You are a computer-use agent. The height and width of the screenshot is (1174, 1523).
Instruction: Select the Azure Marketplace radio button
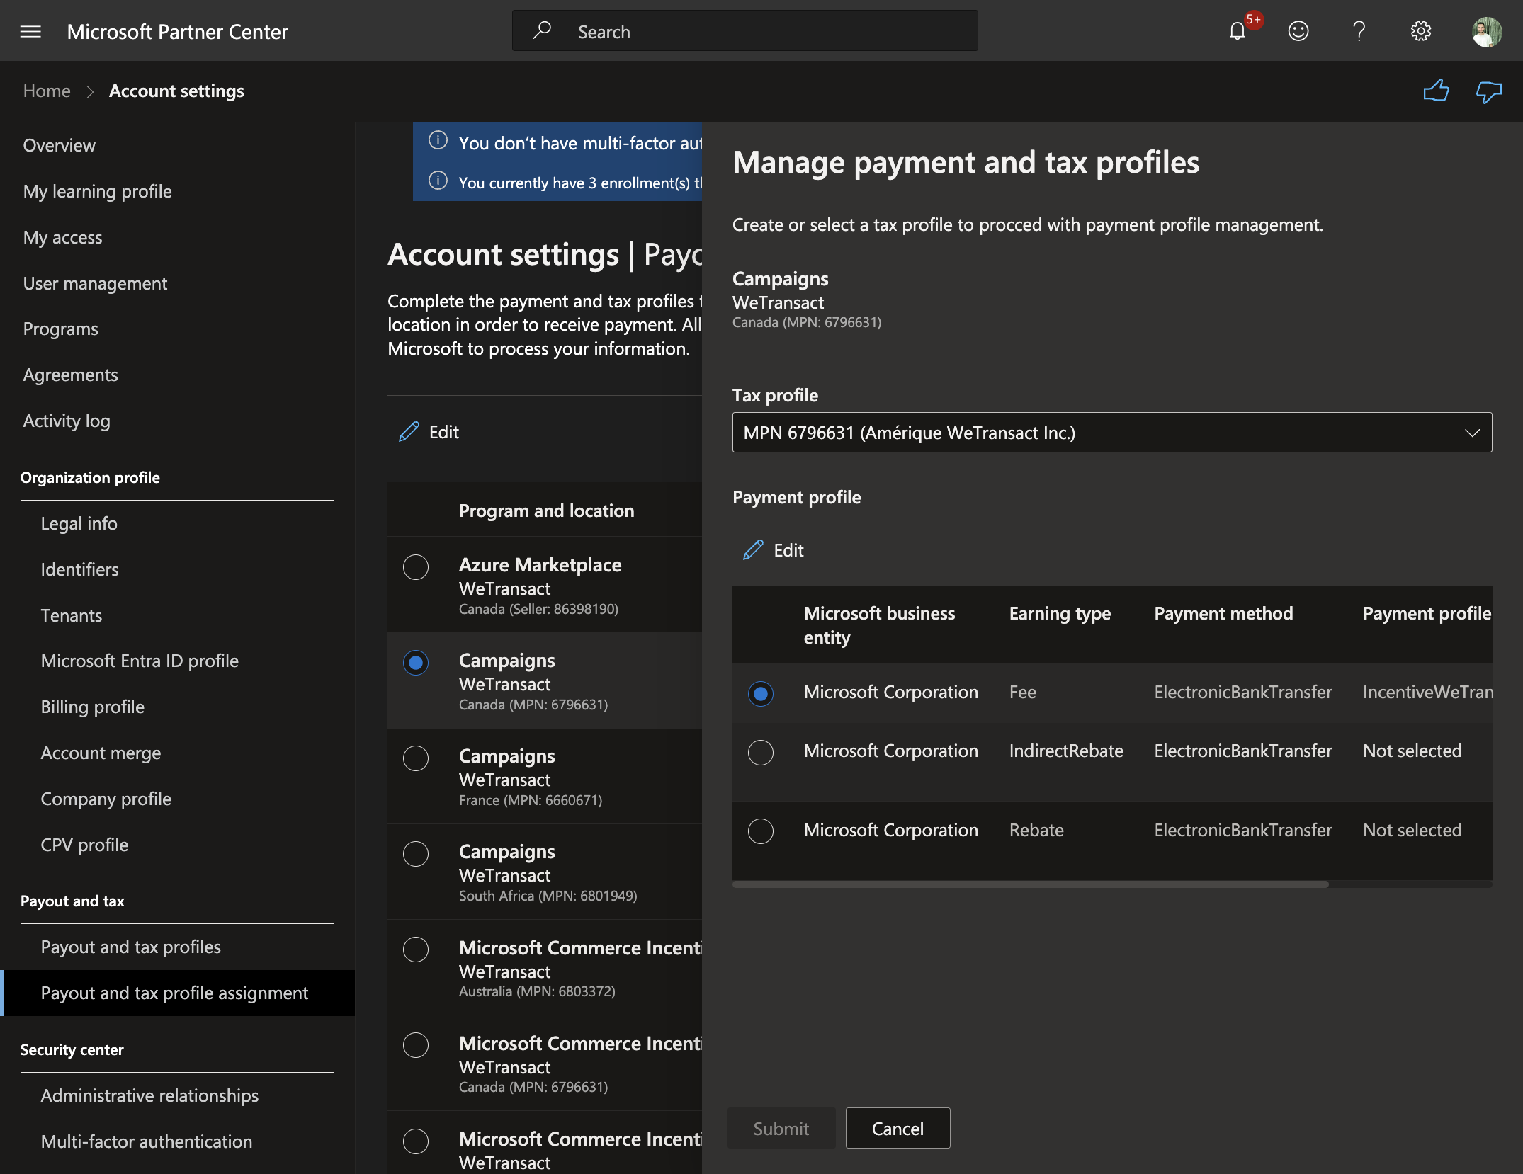[x=416, y=567]
